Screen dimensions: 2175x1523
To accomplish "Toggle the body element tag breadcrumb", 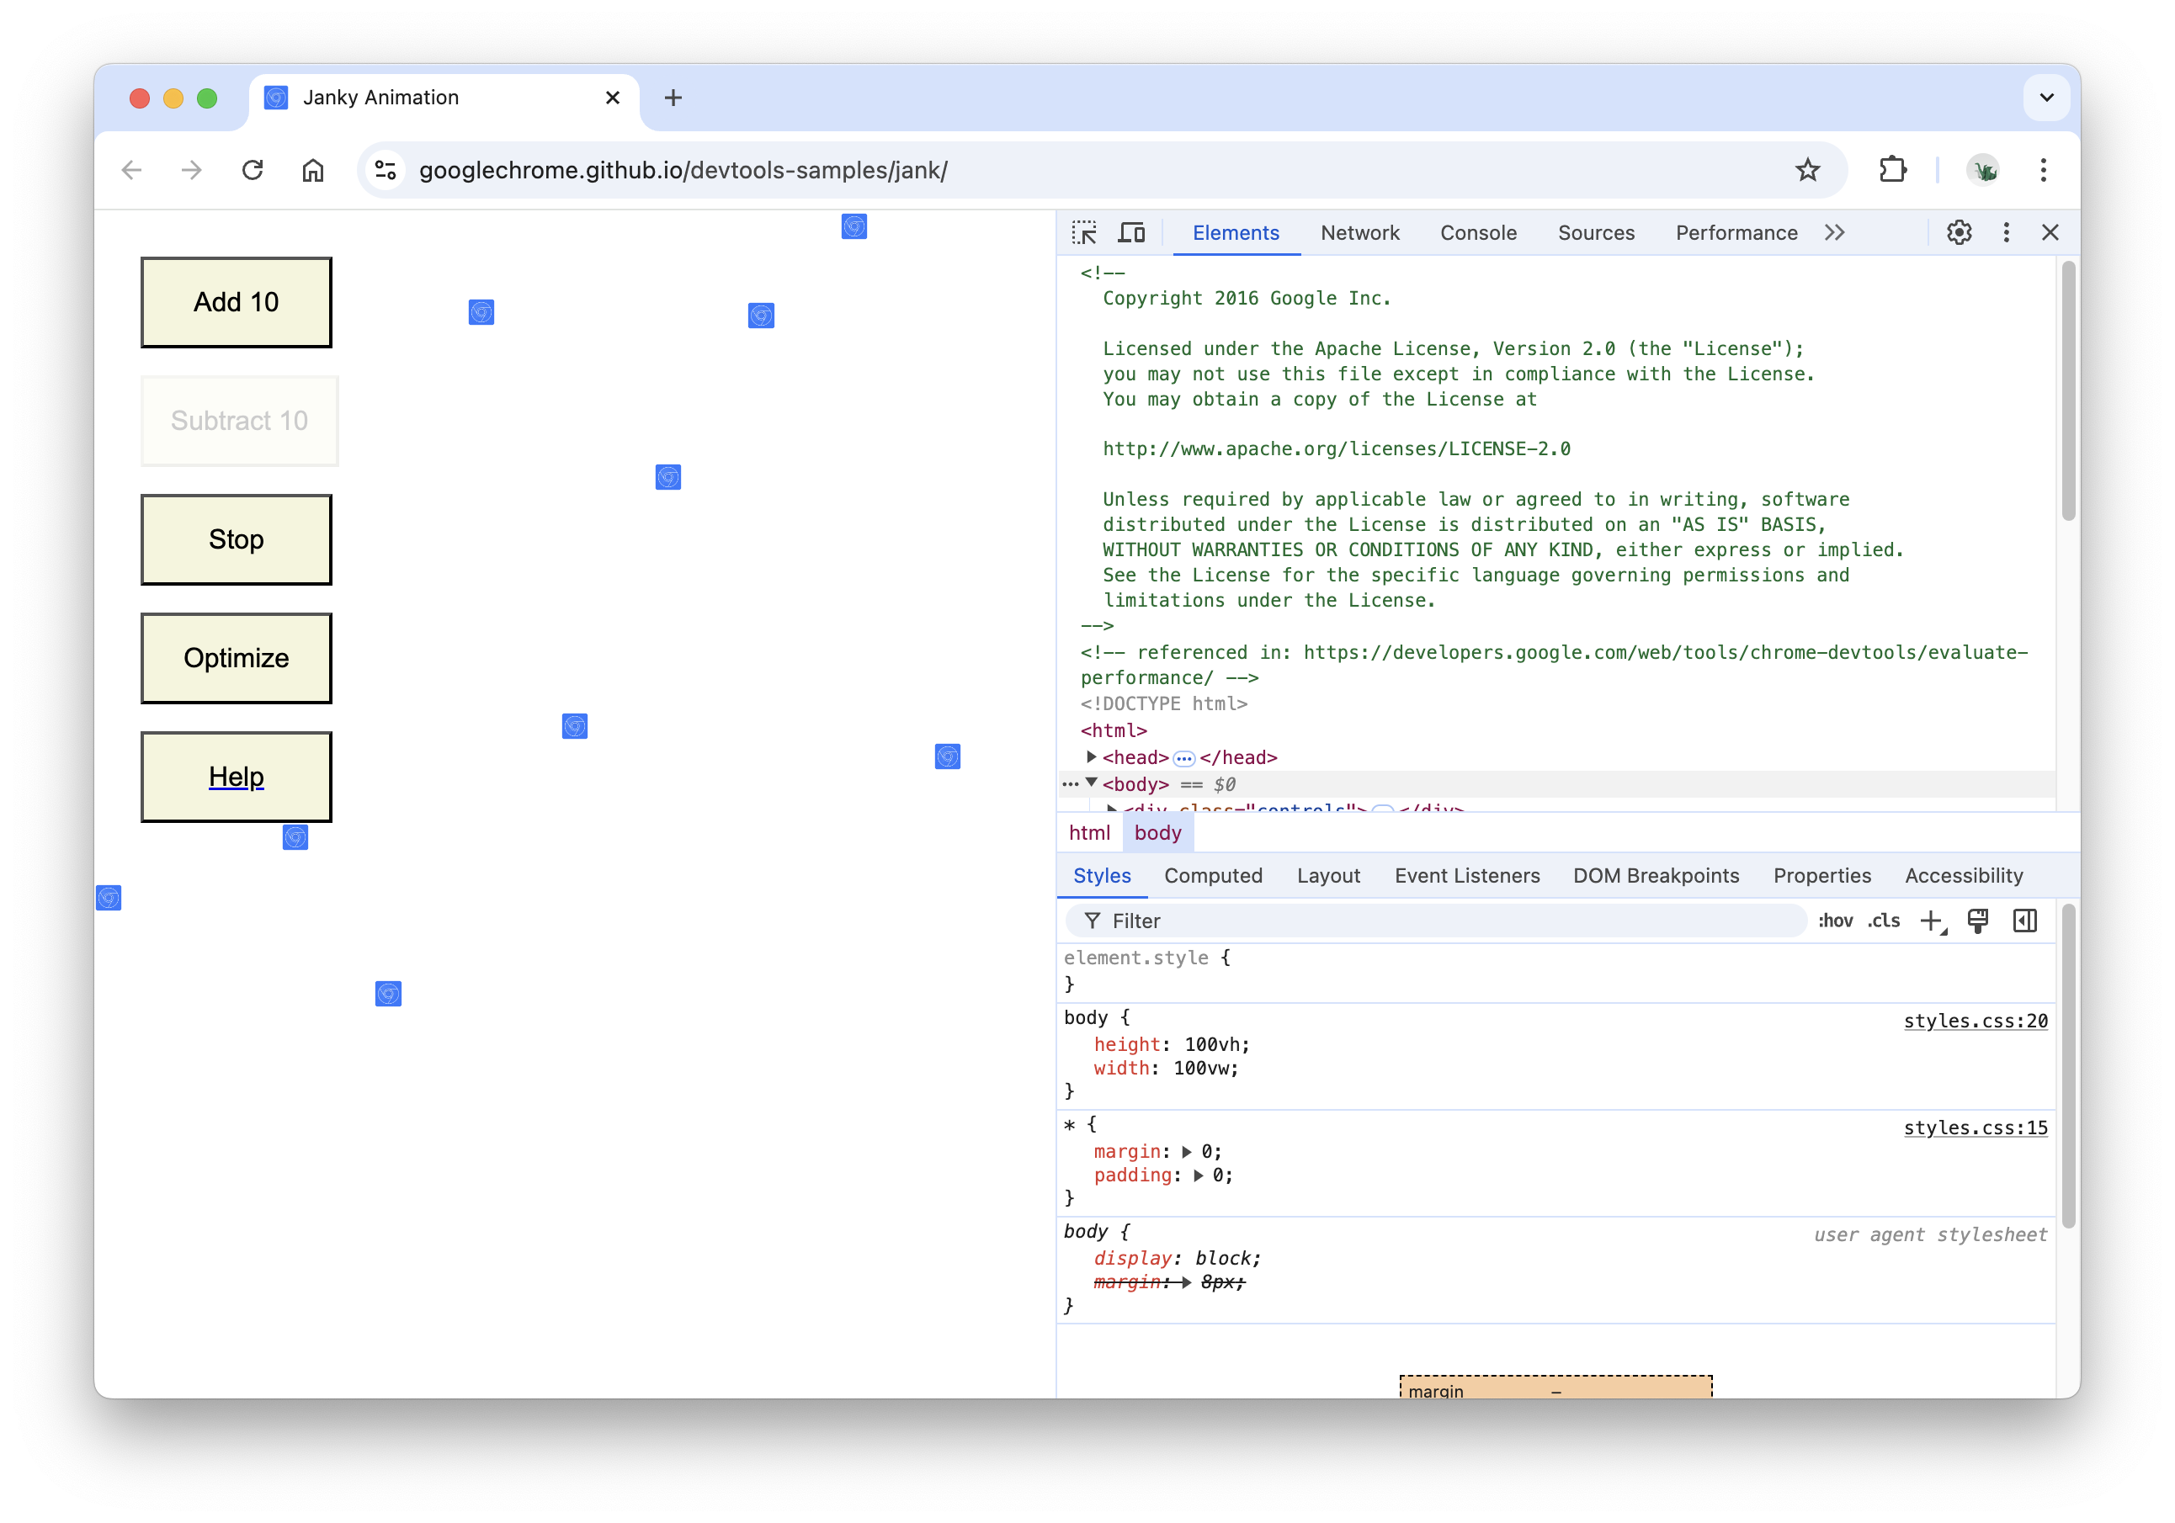I will point(1157,832).
